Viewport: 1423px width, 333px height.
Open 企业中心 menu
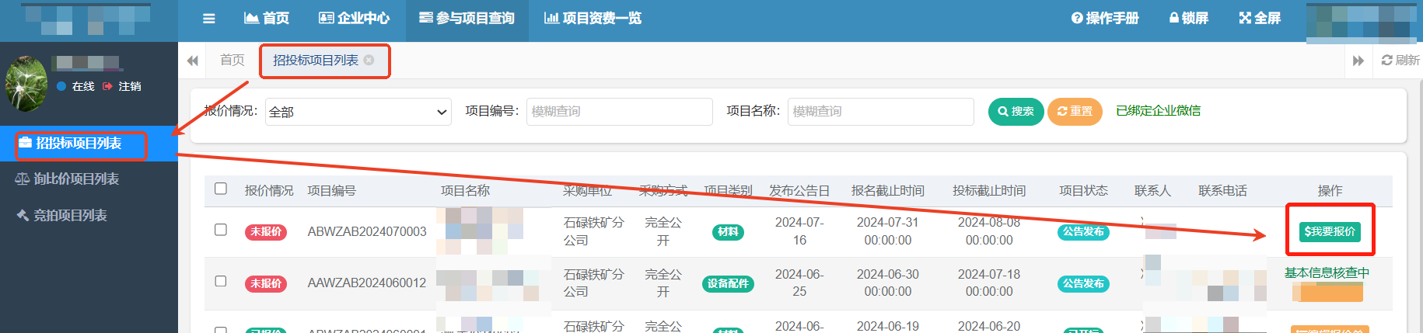pyautogui.click(x=355, y=18)
